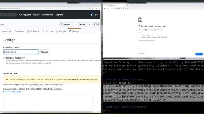
Task: Click the zoom magnifier icon in GitHub address bar
Action: click(90, 9)
